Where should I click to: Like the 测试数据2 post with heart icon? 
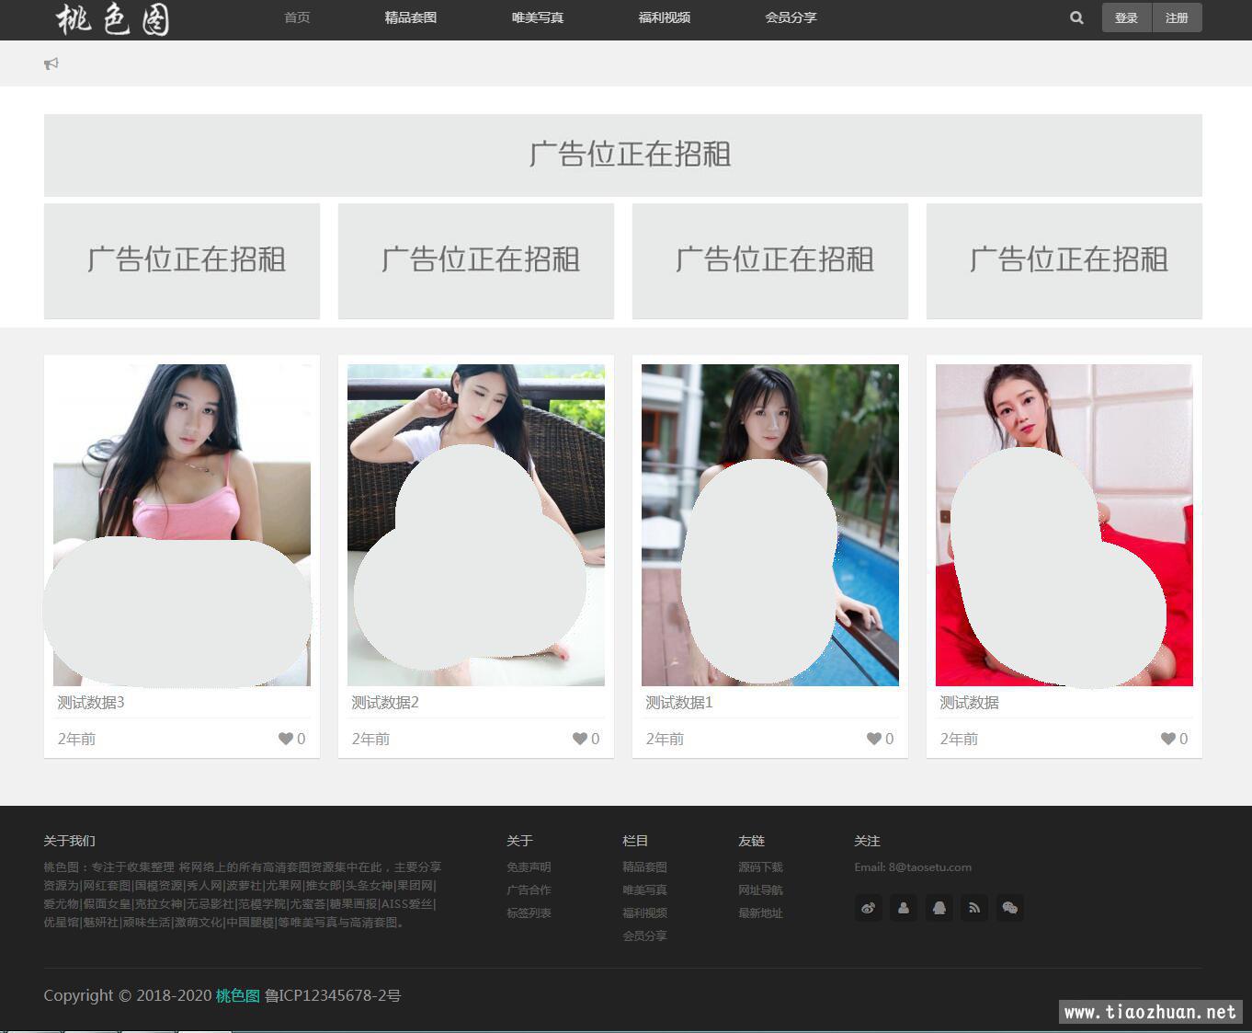(x=580, y=739)
